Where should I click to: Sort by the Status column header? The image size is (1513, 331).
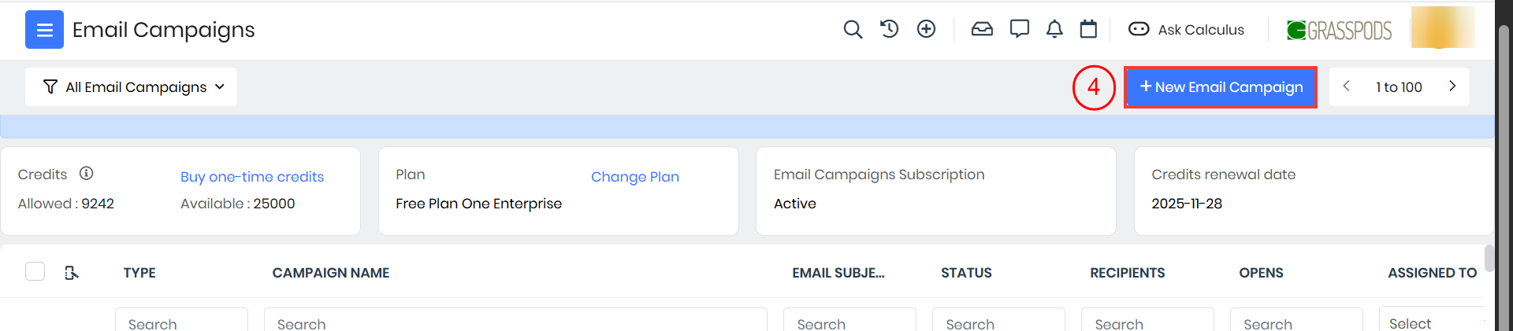coord(966,273)
